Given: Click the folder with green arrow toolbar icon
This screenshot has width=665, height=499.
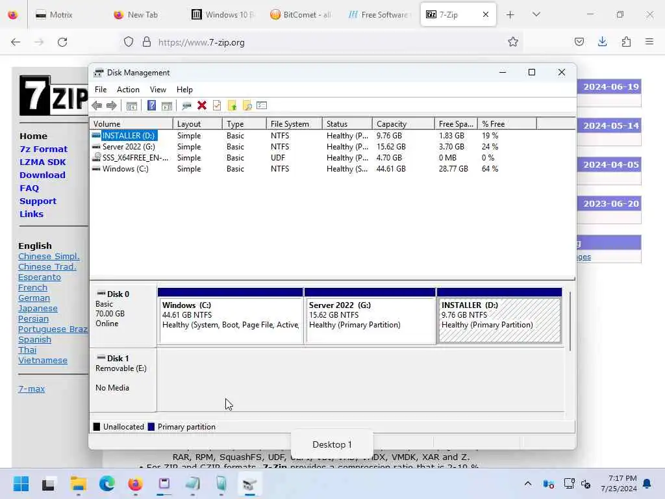Looking at the screenshot, I should pyautogui.click(x=232, y=106).
